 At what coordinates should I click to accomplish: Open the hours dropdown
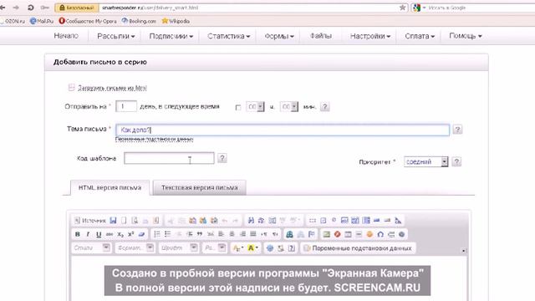point(255,107)
